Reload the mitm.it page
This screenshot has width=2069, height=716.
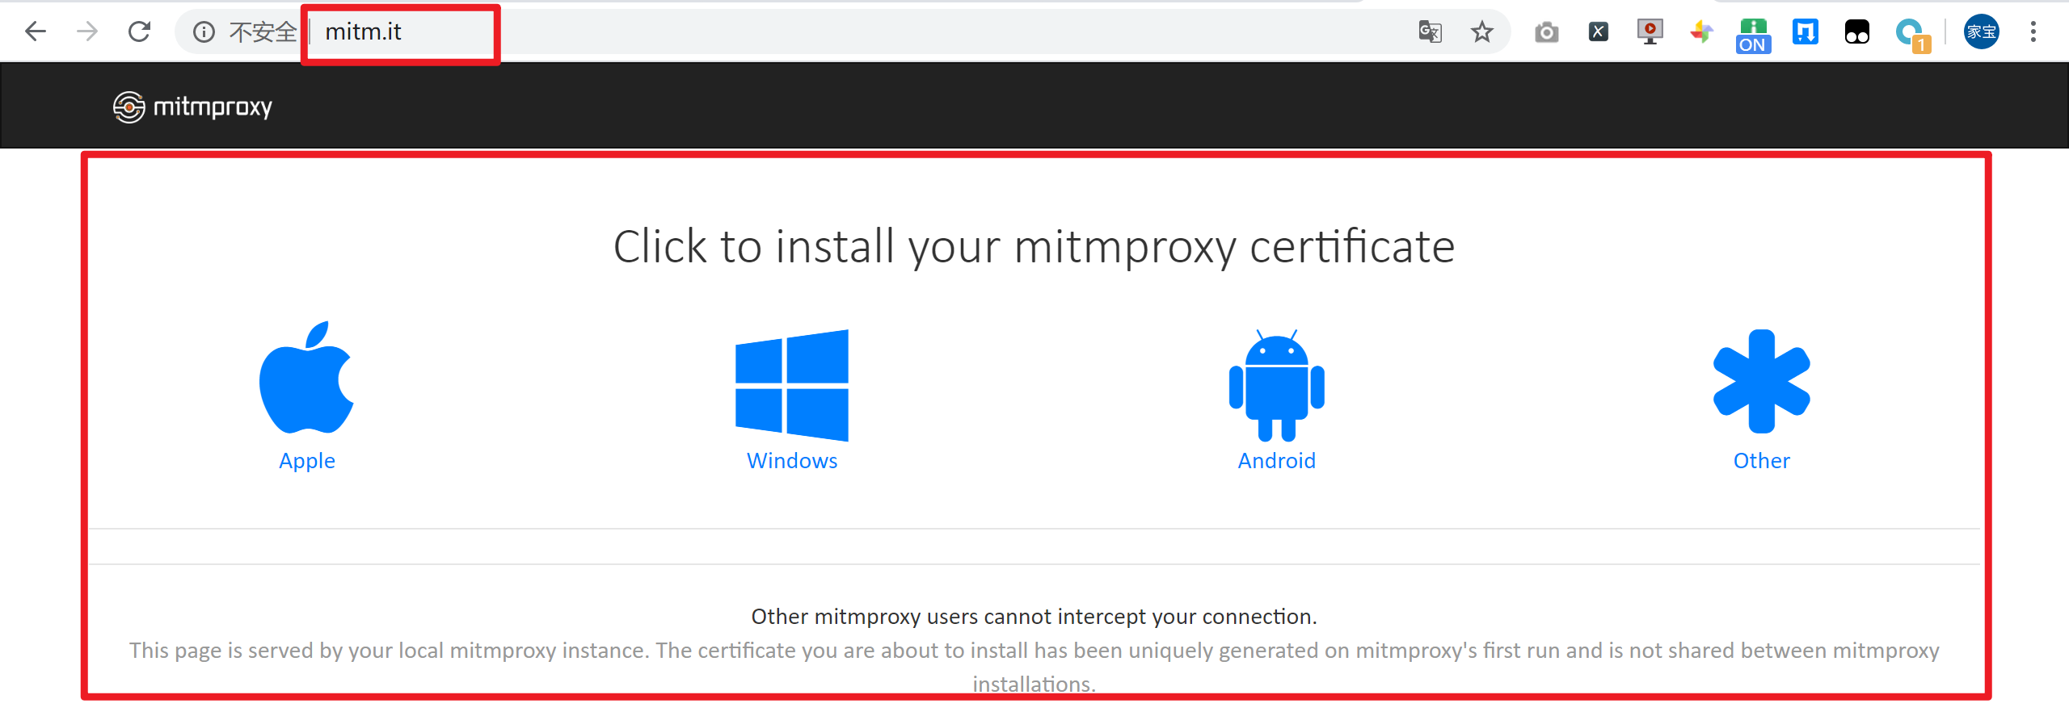click(140, 31)
